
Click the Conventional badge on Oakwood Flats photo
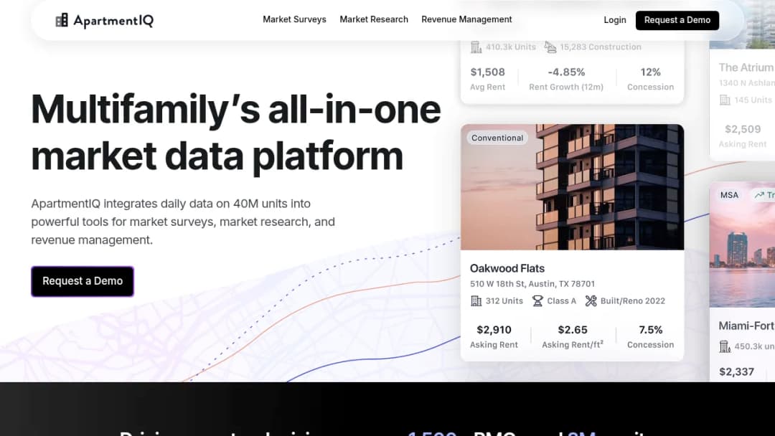497,138
